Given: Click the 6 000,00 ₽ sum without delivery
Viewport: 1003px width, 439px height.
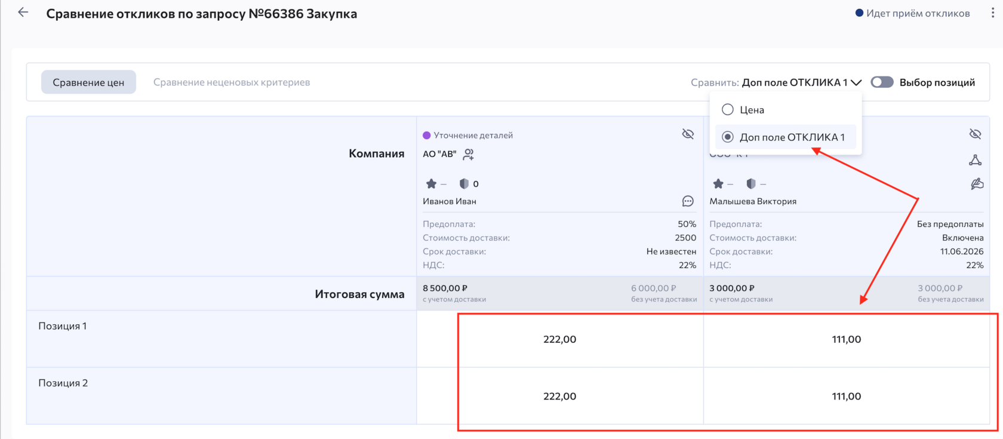Looking at the screenshot, I should 654,288.
